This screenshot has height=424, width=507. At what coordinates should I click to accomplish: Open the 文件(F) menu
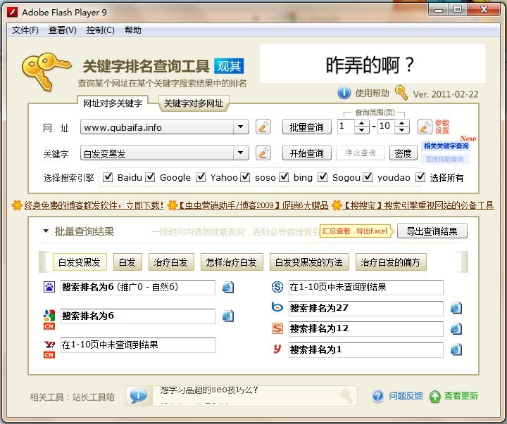click(x=25, y=30)
